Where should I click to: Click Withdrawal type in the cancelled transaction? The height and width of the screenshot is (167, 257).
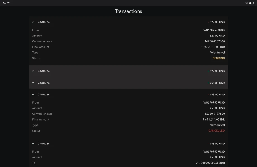click(x=217, y=125)
